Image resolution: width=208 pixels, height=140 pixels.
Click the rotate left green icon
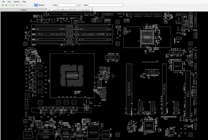pos(3,5)
